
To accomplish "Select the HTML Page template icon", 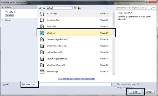I will pyautogui.click(x=42, y=14).
